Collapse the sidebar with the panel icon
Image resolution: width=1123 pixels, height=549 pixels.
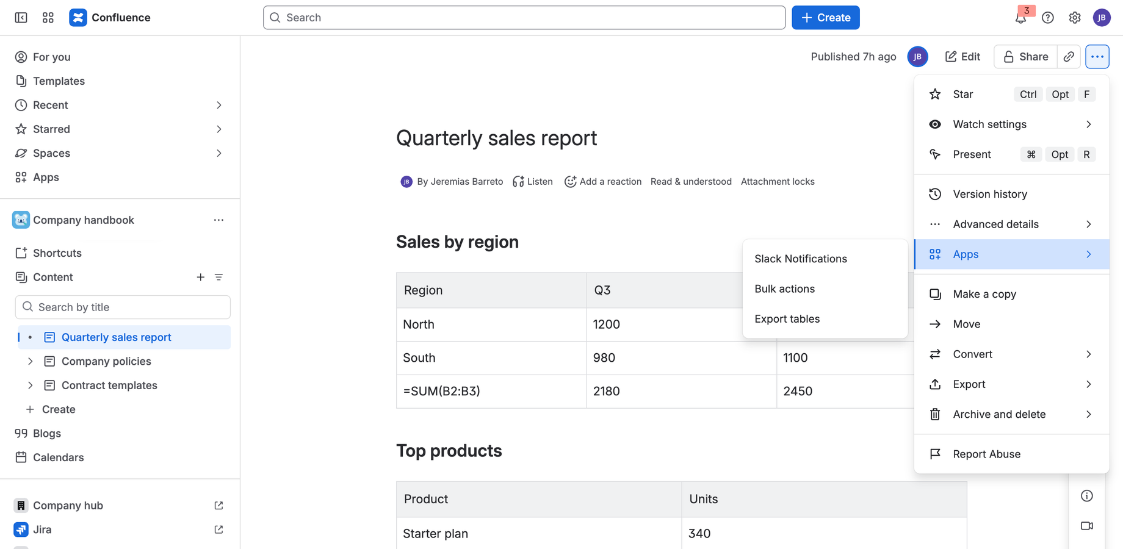click(x=21, y=18)
